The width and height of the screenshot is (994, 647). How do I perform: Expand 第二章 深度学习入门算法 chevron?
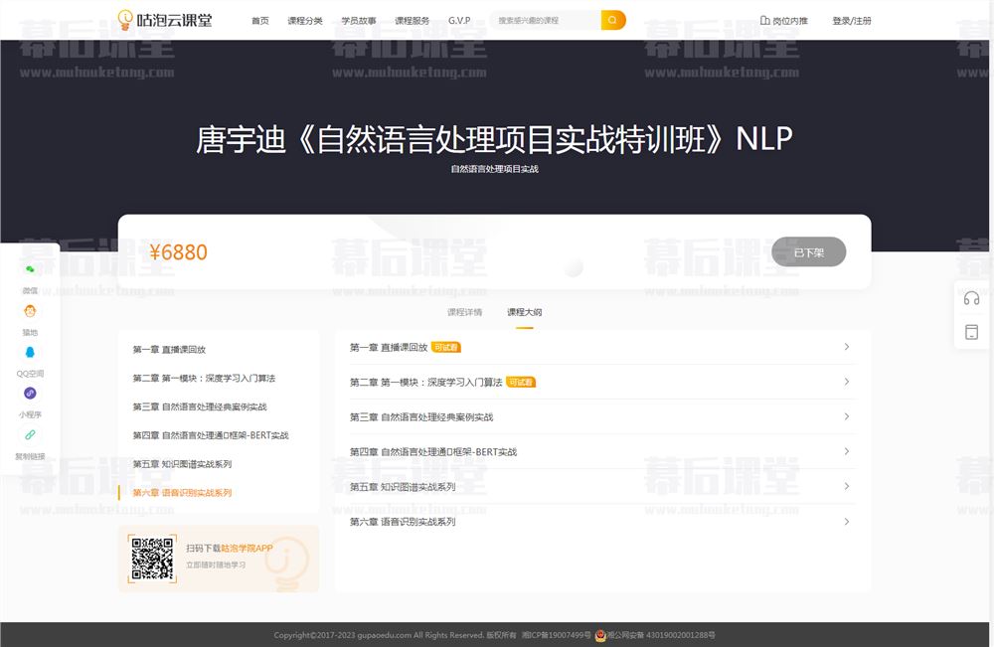coord(847,382)
